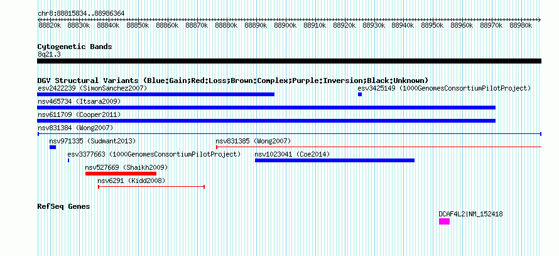Screen dimensions: 559x256
Task: Click the thin blue nsv831384 variant line
Action: coord(289,134)
